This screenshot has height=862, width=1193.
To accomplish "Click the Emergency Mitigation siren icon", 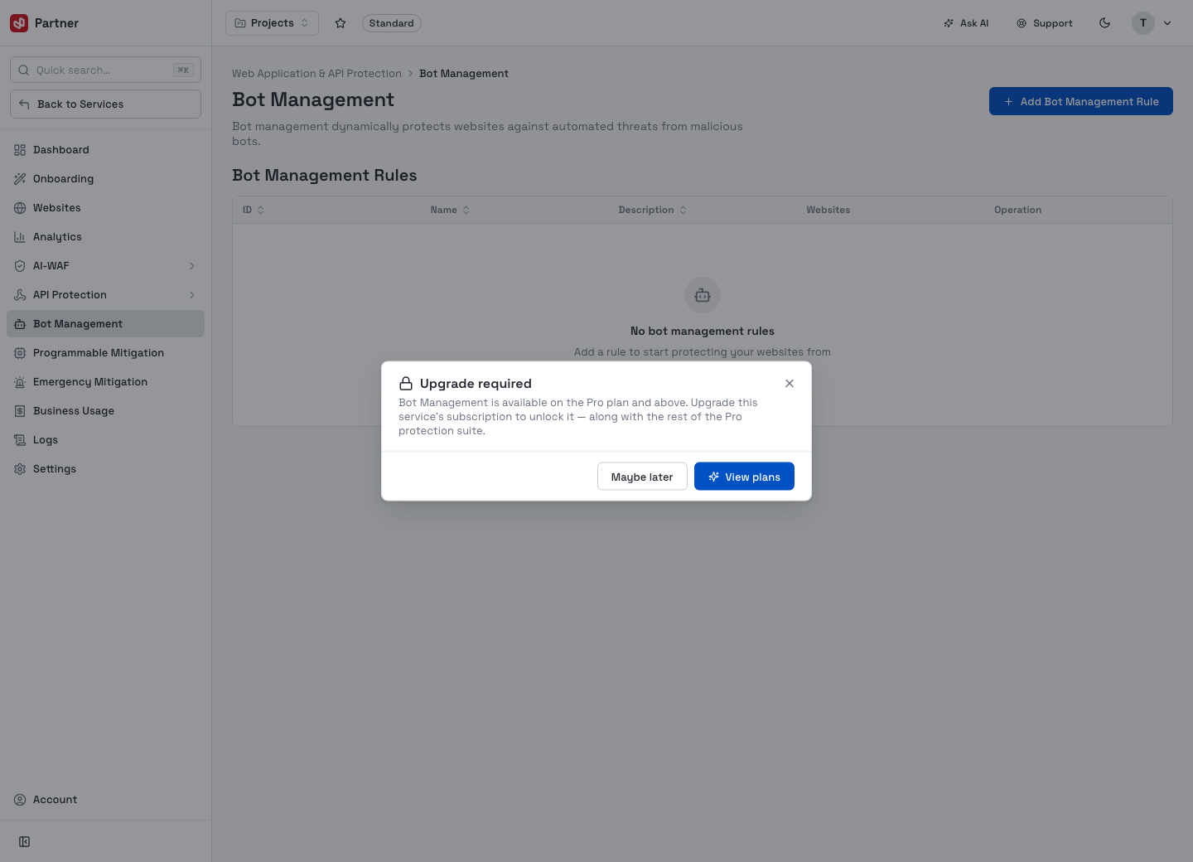I will coord(20,382).
